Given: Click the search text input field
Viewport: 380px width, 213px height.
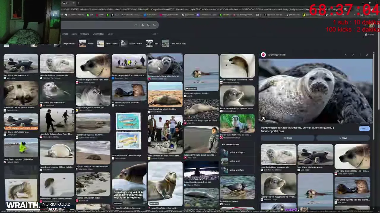Looking at the screenshot, I should tap(96, 25).
